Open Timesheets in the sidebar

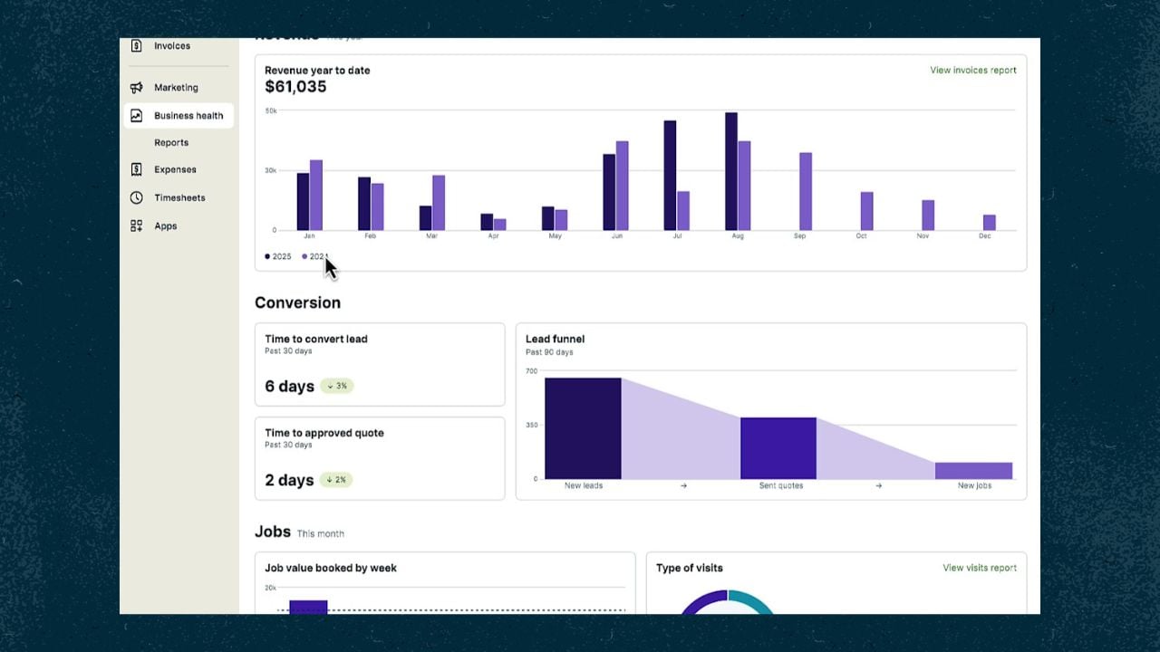(178, 197)
